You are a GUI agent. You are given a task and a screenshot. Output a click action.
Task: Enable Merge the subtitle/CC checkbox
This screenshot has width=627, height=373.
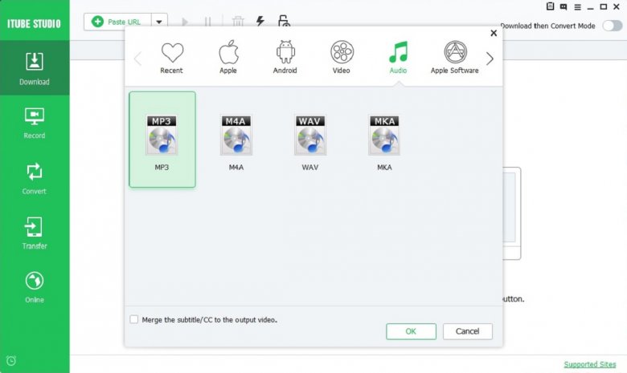134,319
